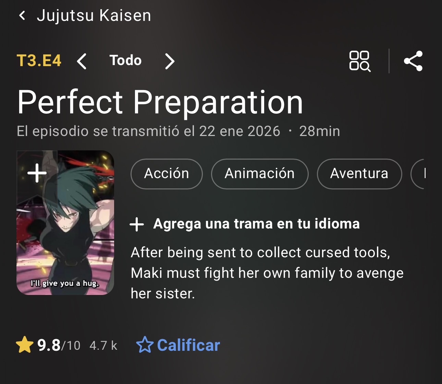Go to the previous episode chevron

(82, 61)
